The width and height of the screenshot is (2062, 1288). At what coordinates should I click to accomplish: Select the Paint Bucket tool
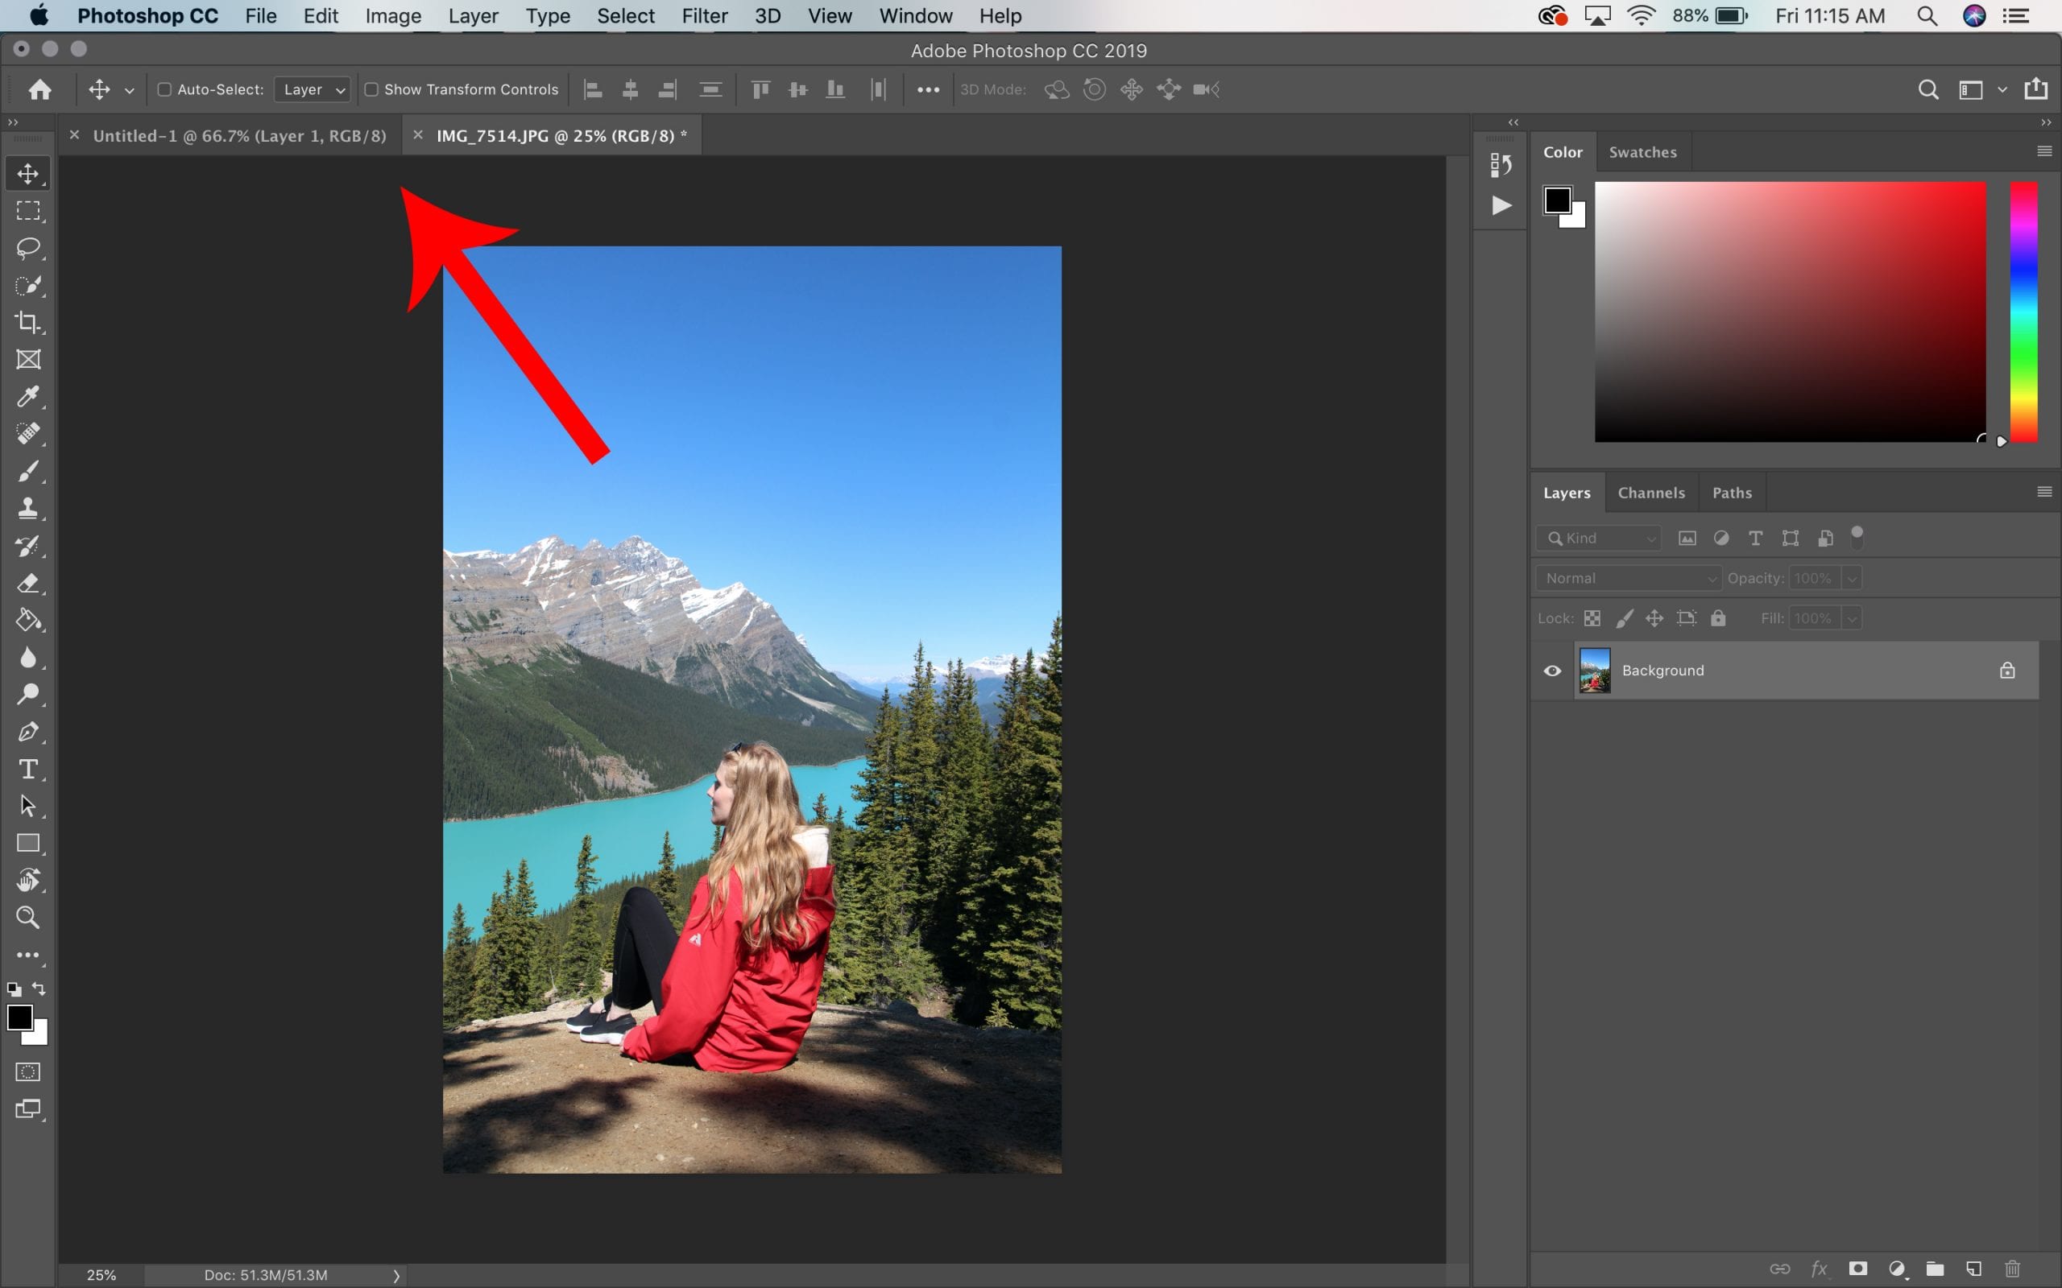28,620
